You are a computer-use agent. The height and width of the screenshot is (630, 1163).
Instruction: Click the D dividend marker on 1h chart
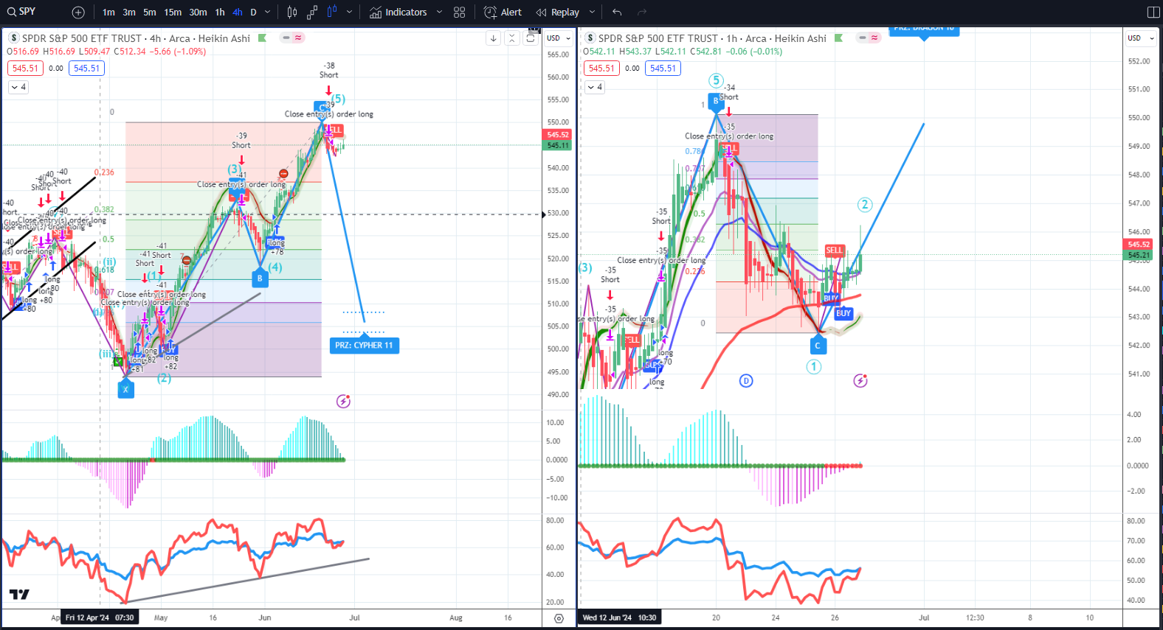[x=746, y=381]
